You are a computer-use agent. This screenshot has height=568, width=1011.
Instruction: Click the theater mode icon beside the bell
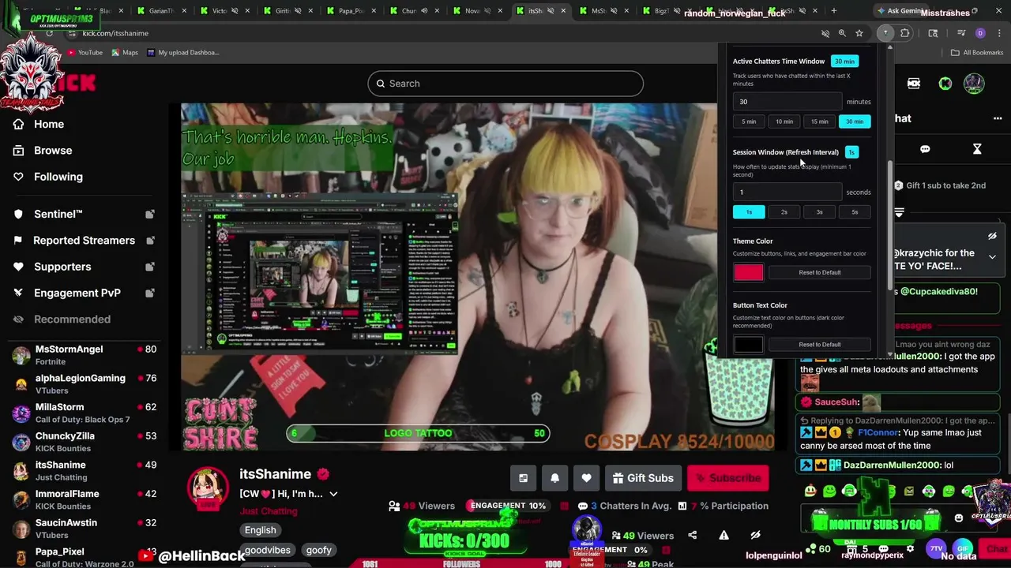pyautogui.click(x=523, y=478)
